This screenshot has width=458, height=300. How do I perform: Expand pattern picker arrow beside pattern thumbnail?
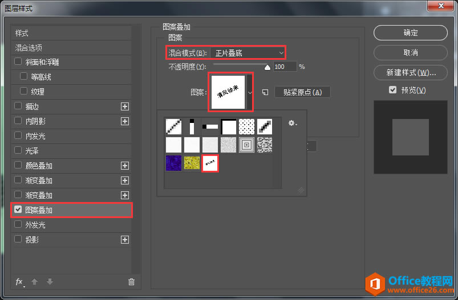[250, 93]
